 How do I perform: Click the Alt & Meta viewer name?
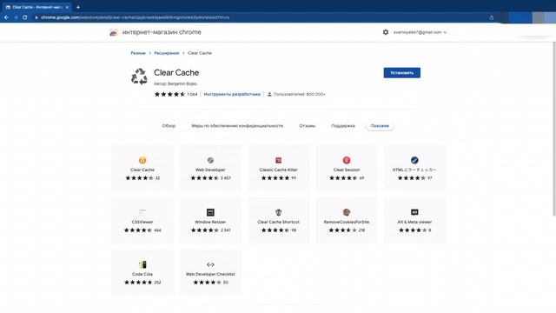414,222
